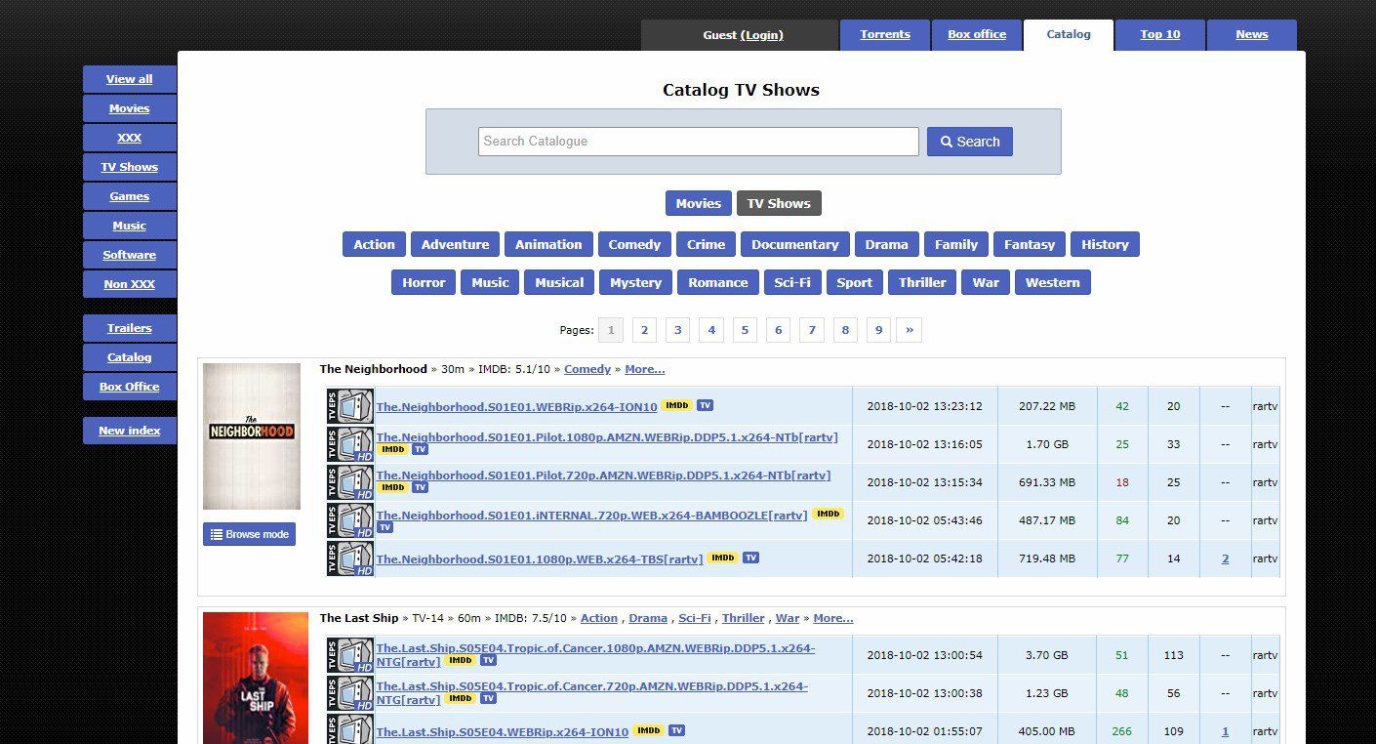Open Games category in sidebar
The image size is (1376, 744).
pos(130,196)
